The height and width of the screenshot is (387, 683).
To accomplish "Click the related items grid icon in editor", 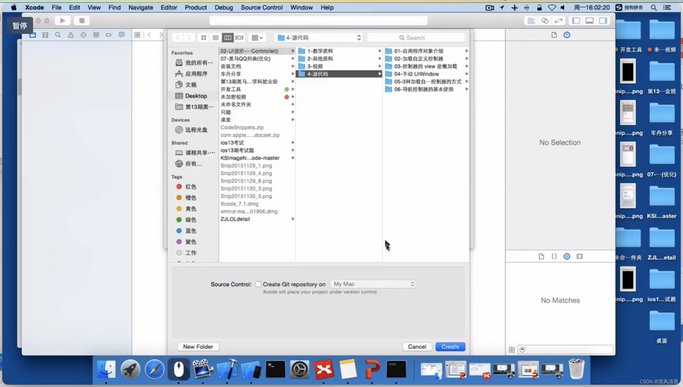I will pos(137,35).
